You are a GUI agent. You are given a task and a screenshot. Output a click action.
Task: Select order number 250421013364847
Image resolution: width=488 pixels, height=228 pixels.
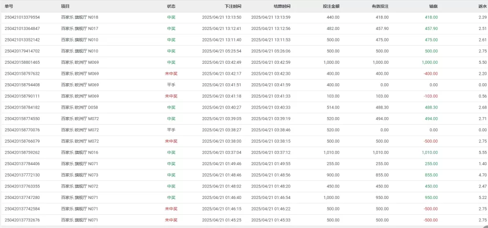point(22,29)
